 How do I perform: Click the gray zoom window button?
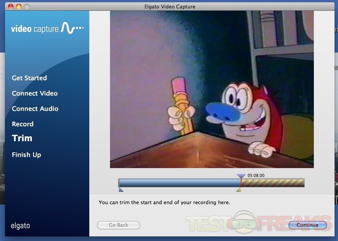click(x=26, y=7)
